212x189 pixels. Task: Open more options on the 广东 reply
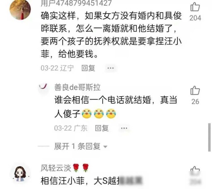[x=124, y=128]
